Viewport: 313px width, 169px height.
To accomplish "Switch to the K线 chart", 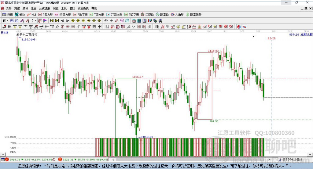I will click(x=31, y=15).
